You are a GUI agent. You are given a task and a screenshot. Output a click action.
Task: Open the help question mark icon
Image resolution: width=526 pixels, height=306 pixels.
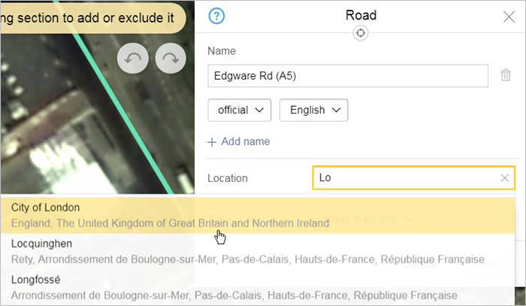pyautogui.click(x=217, y=17)
